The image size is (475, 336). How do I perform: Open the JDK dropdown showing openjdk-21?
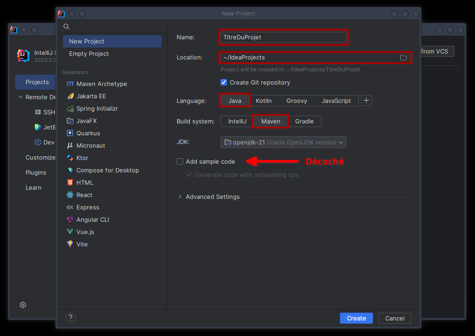[x=283, y=143]
